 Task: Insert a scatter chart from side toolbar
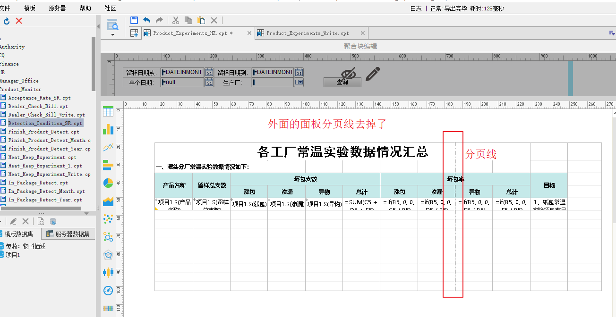click(108, 219)
